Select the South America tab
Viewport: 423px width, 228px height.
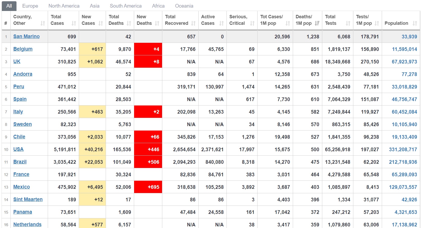(126, 6)
